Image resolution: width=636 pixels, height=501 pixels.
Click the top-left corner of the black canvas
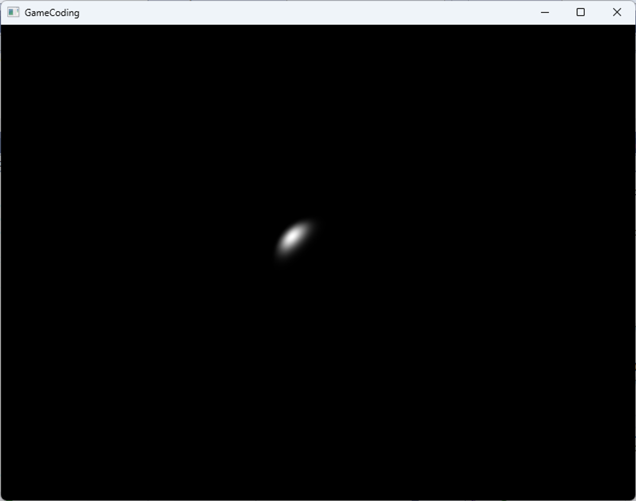pyautogui.click(x=4, y=27)
